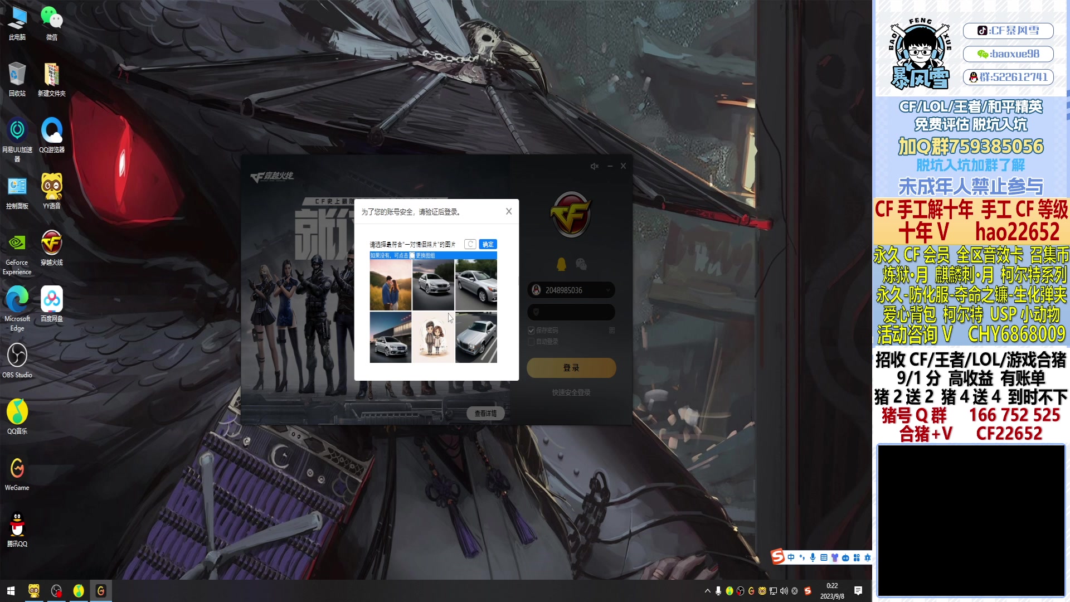The width and height of the screenshot is (1070, 602).
Task: Select the silver car beside building image
Action: coord(390,337)
